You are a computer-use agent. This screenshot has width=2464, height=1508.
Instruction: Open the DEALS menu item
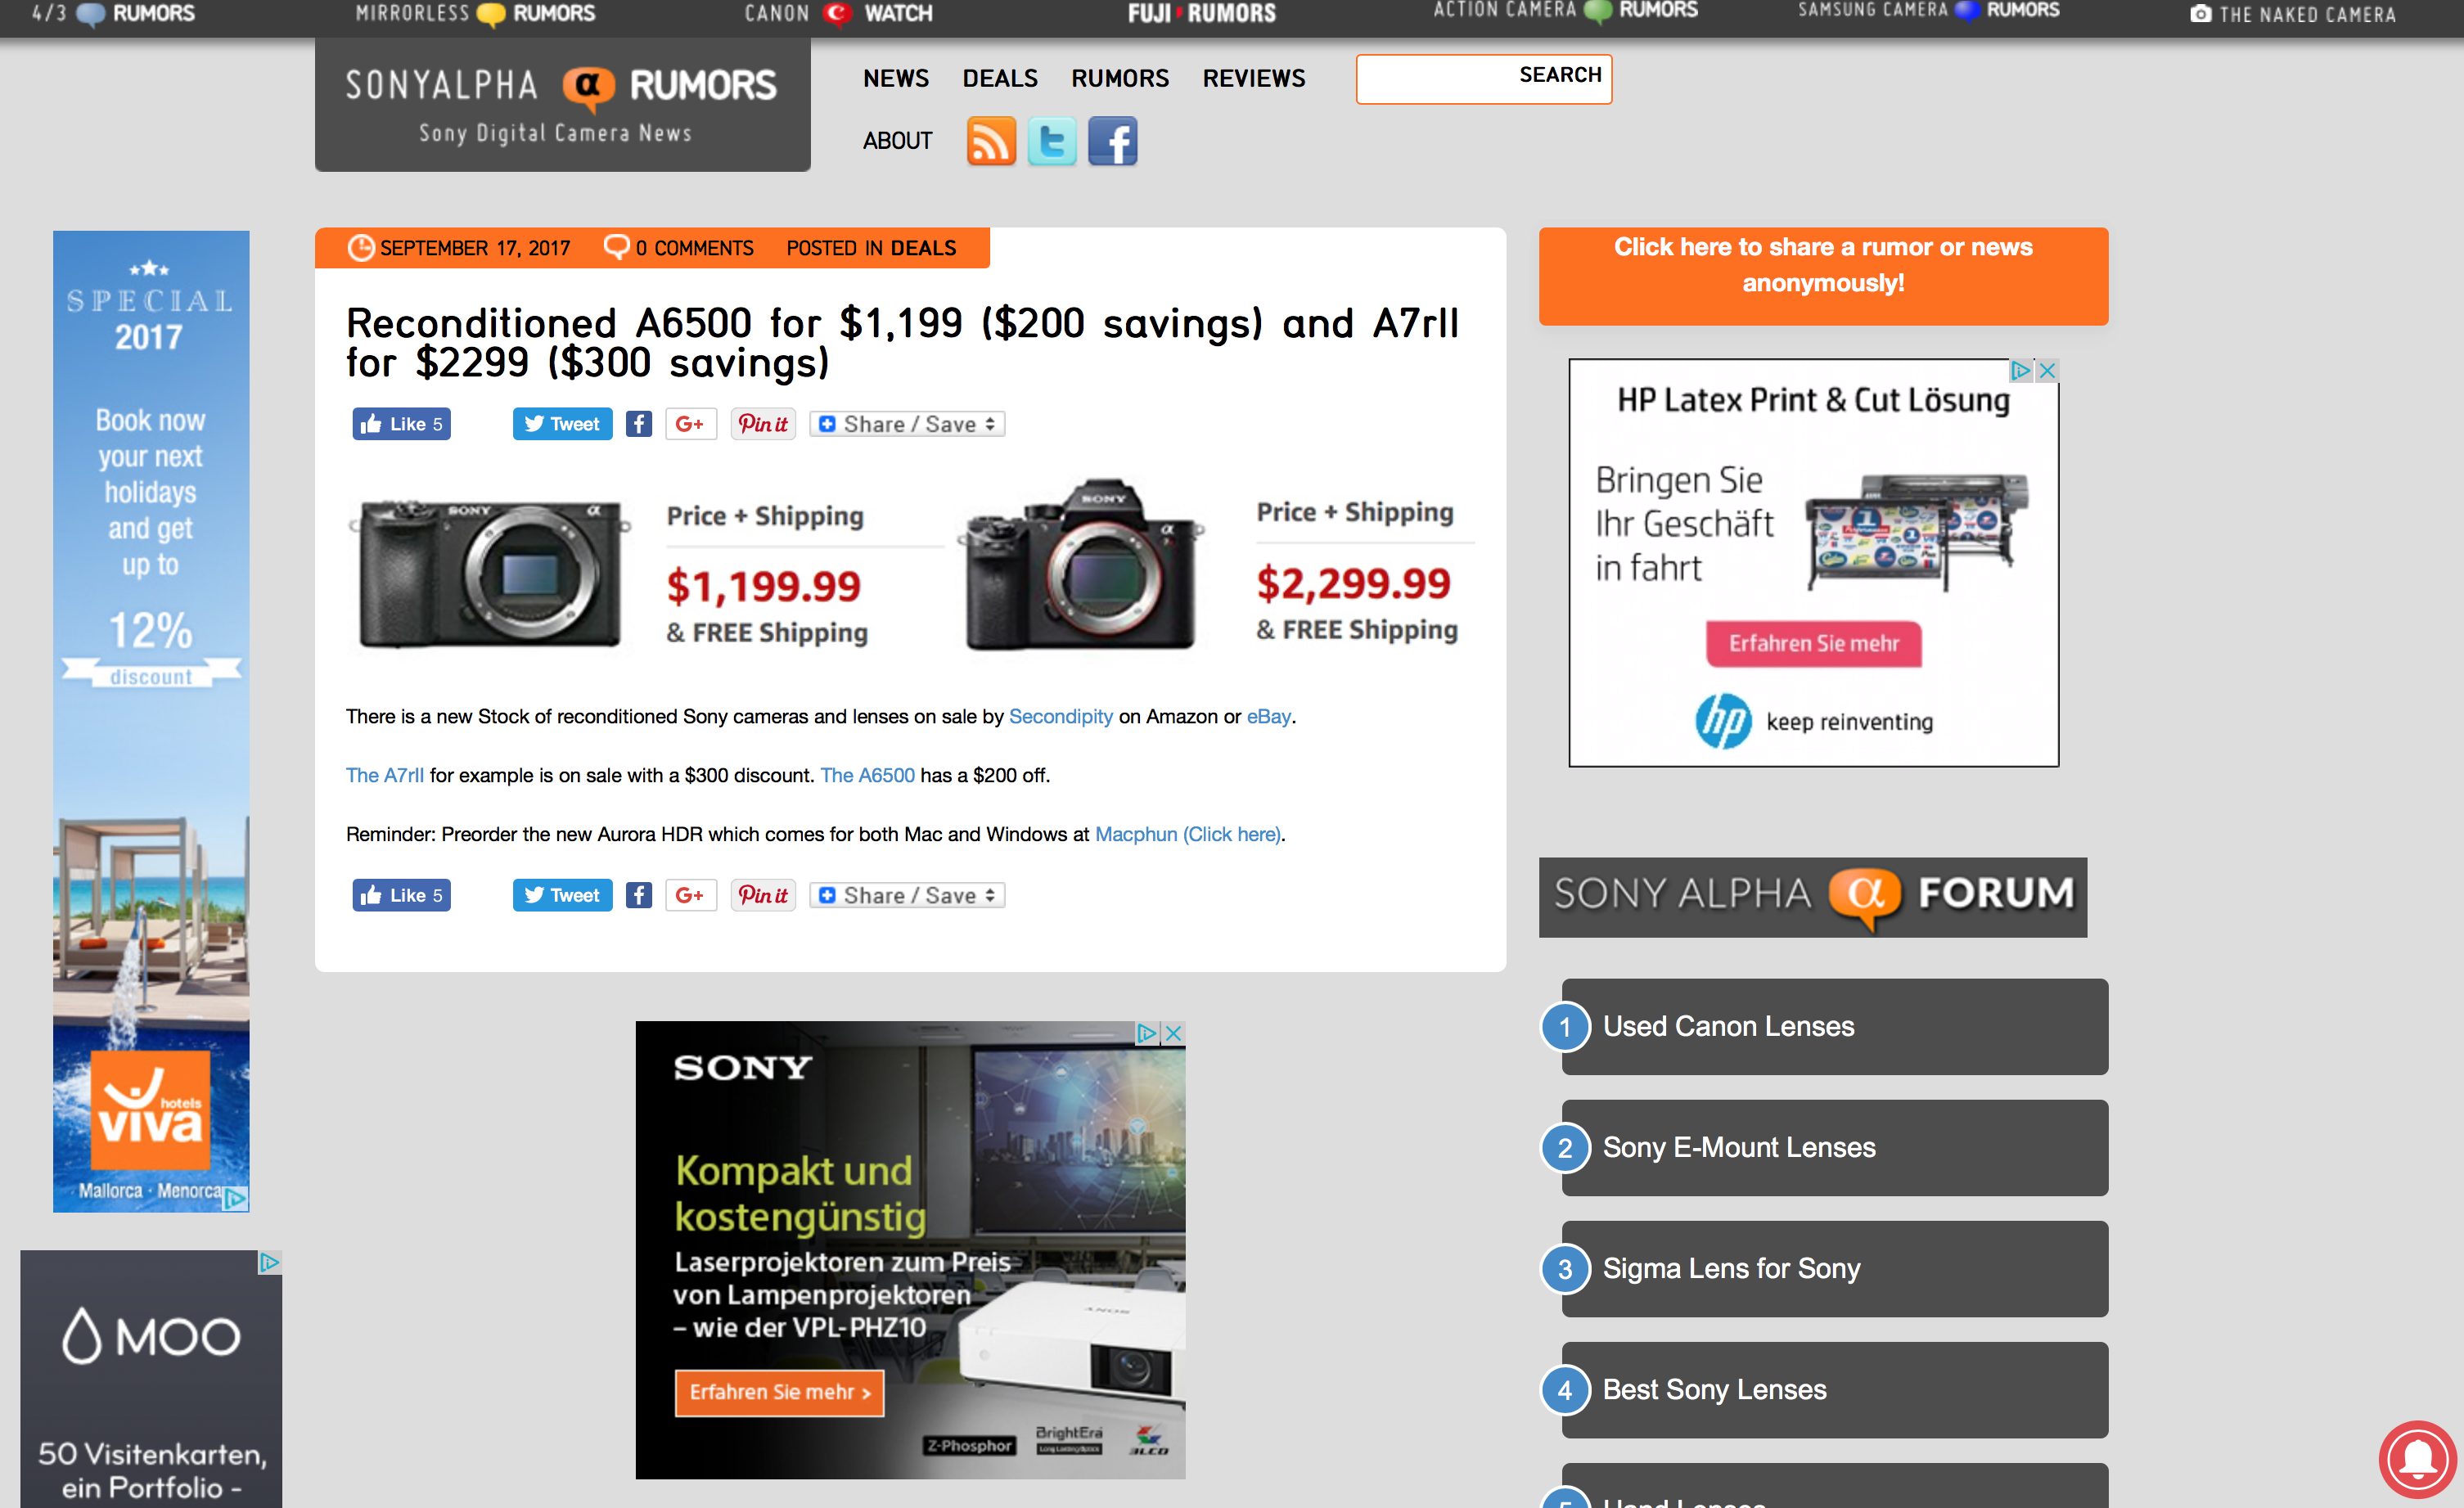point(999,78)
